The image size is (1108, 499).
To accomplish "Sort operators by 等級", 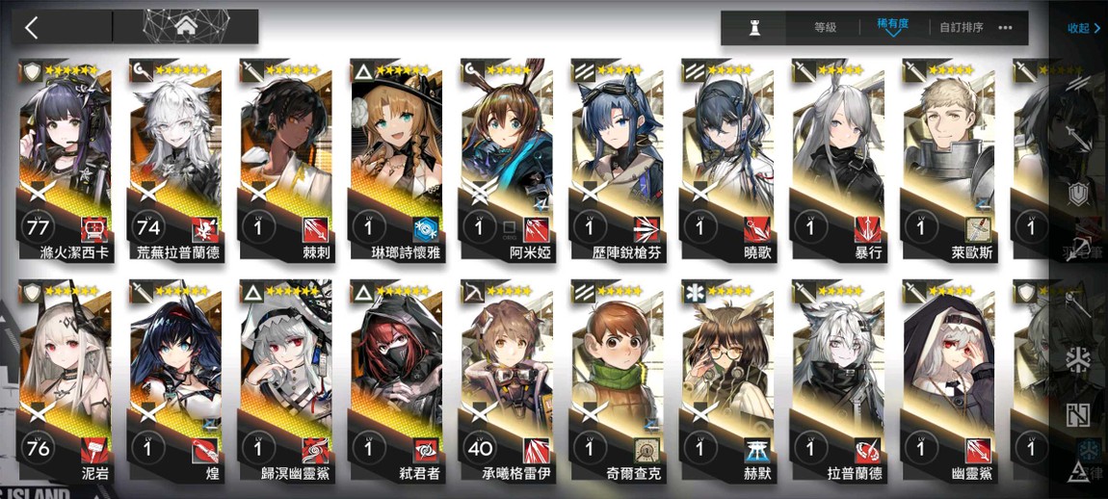I will click(825, 28).
